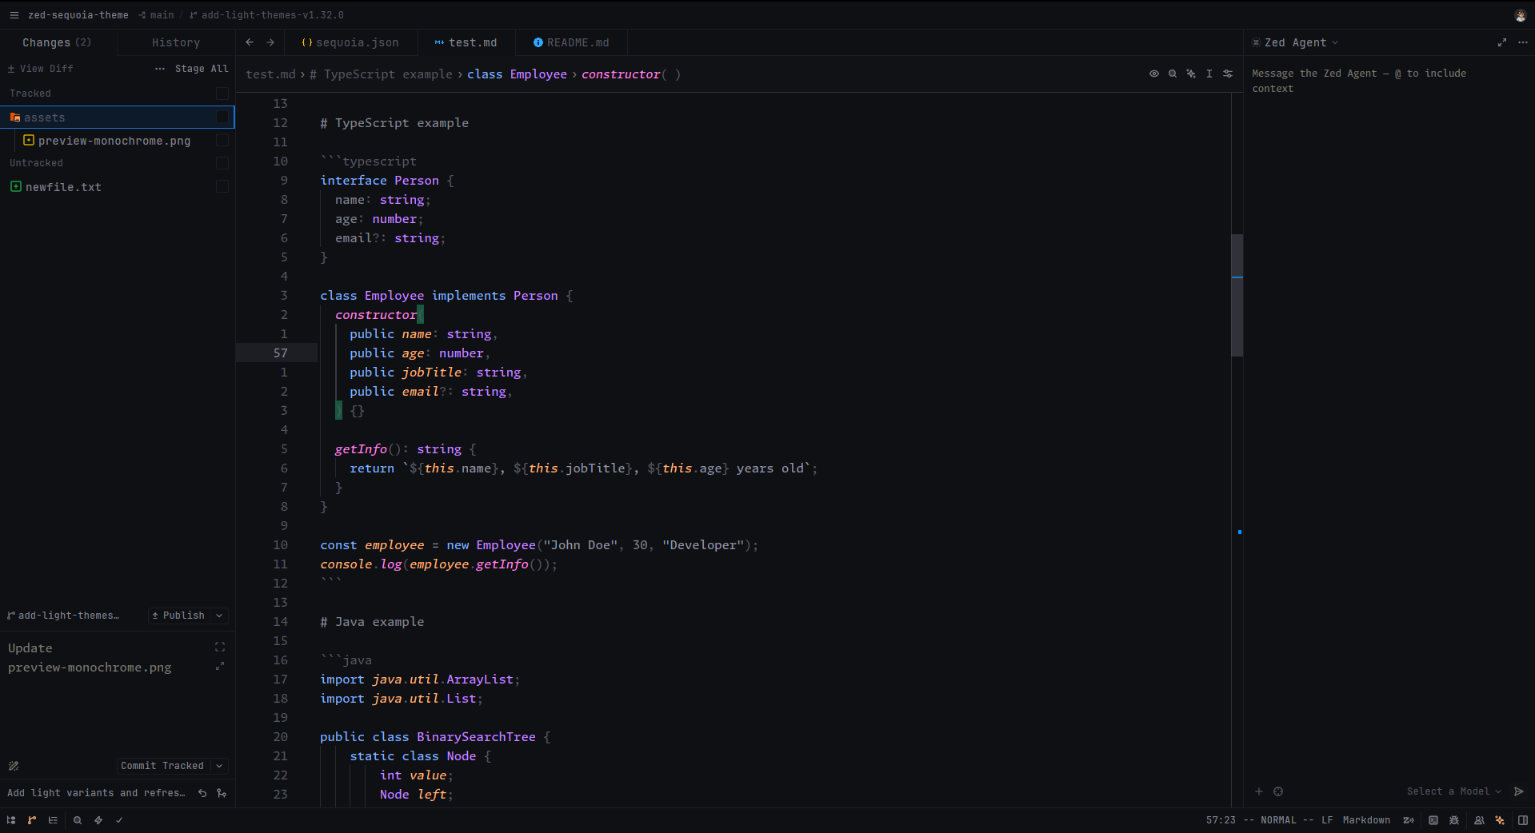This screenshot has height=833, width=1535.
Task: Open inline assist sparkle in editor toolbar
Action: pyautogui.click(x=1191, y=74)
